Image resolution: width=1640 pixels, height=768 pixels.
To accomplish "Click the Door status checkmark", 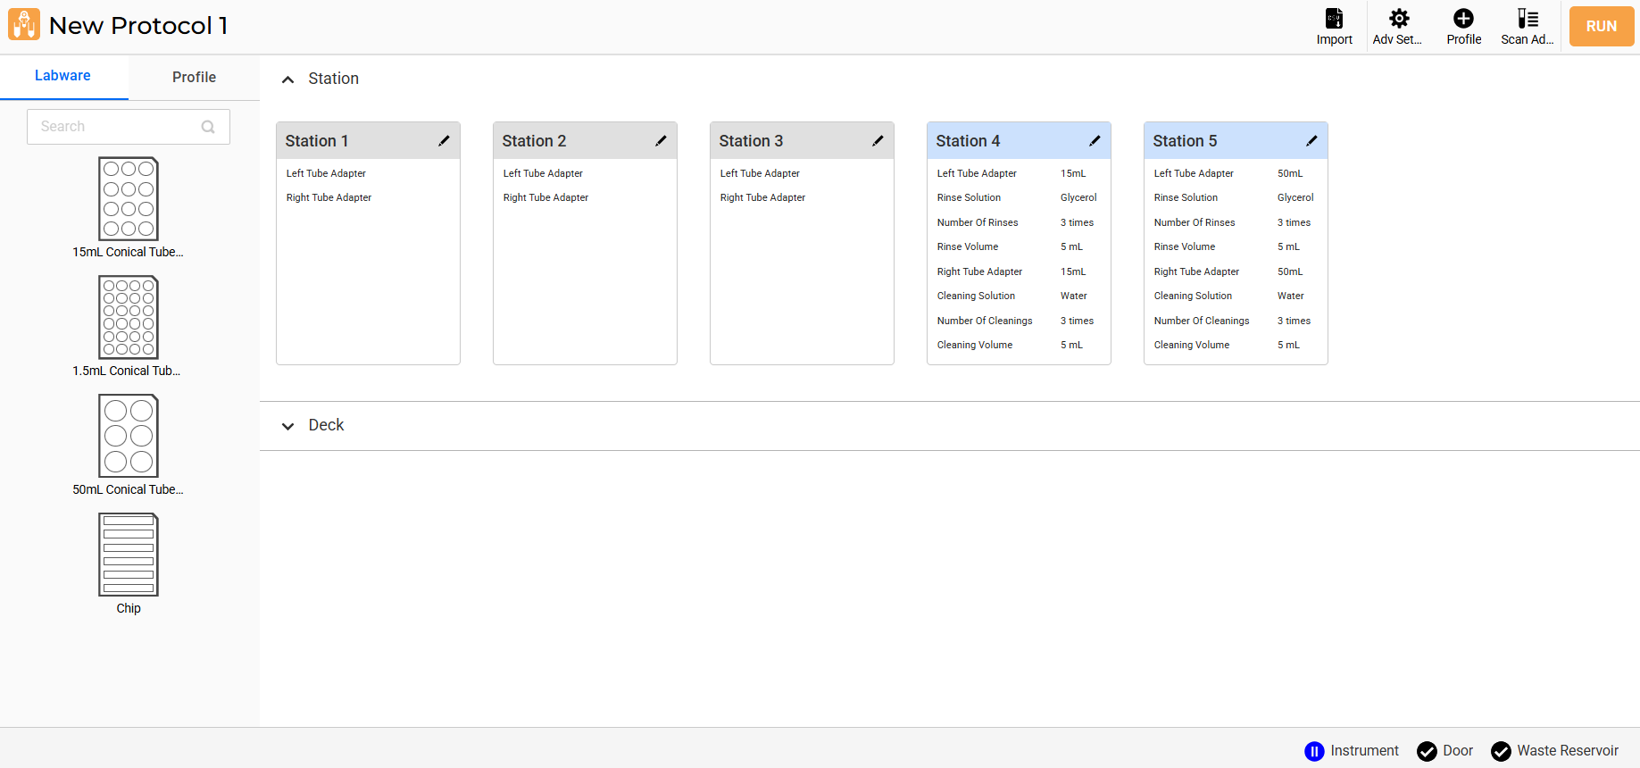I will [x=1427, y=751].
